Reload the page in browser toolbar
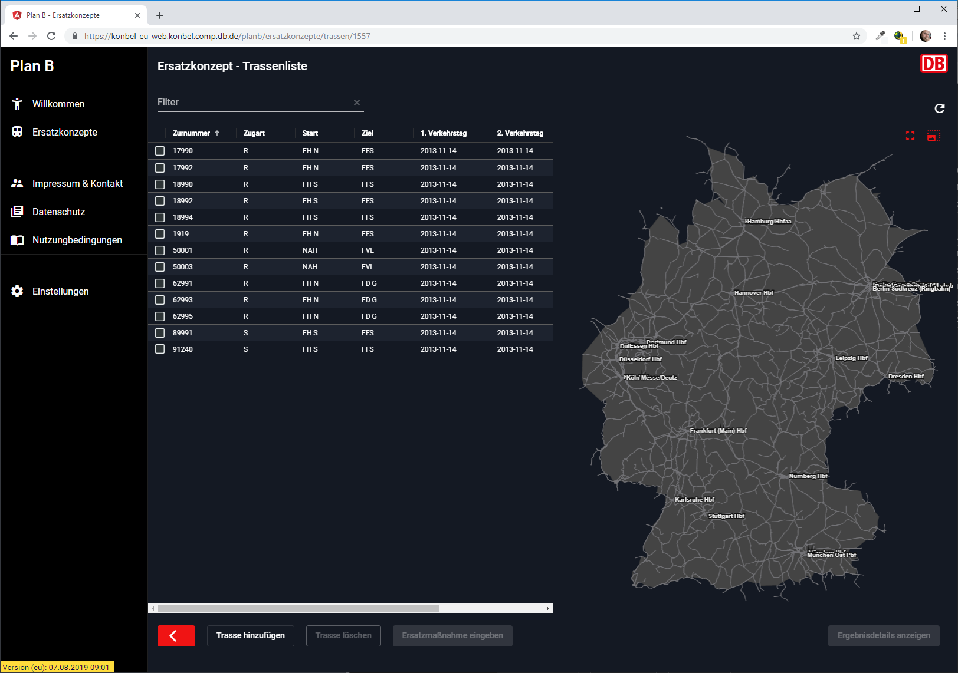Screen dimensions: 958x673 51,36
